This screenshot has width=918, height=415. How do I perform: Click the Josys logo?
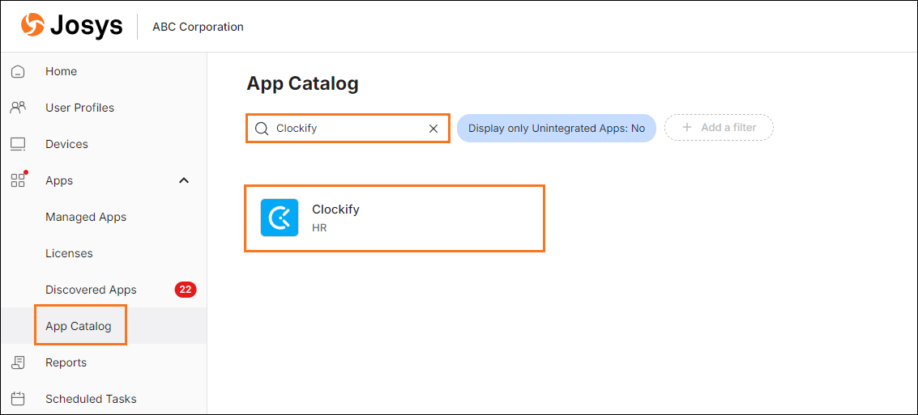(72, 27)
